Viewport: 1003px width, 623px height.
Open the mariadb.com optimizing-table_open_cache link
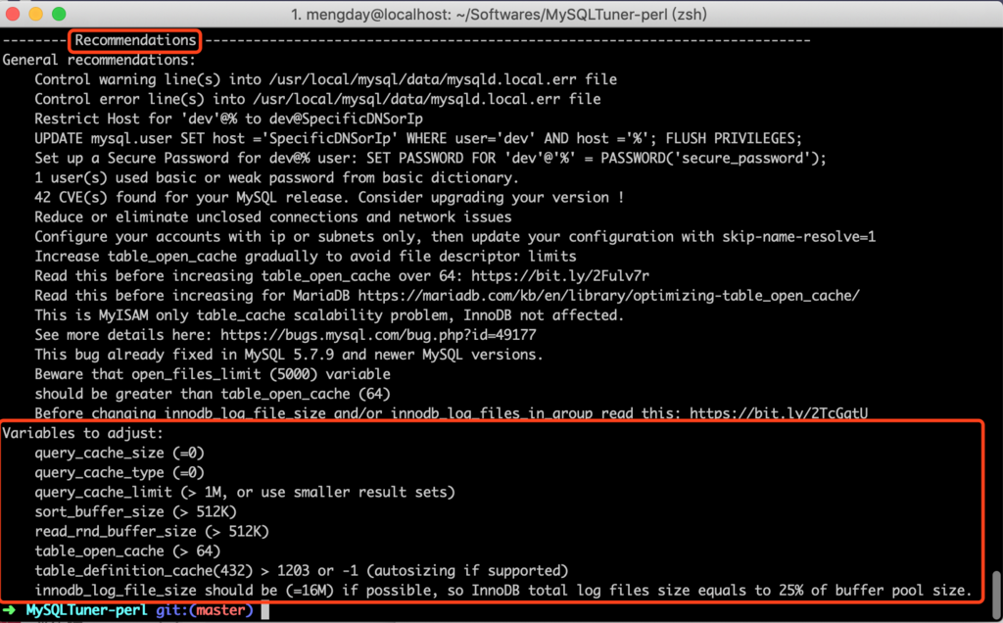pos(608,296)
